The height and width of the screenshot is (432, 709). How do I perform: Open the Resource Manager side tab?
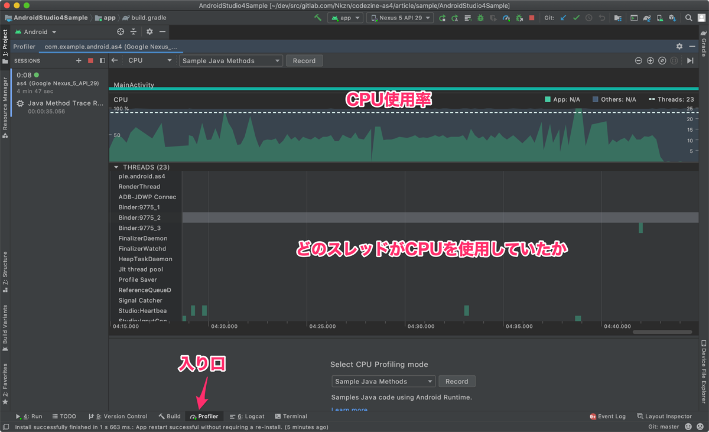[x=5, y=107]
